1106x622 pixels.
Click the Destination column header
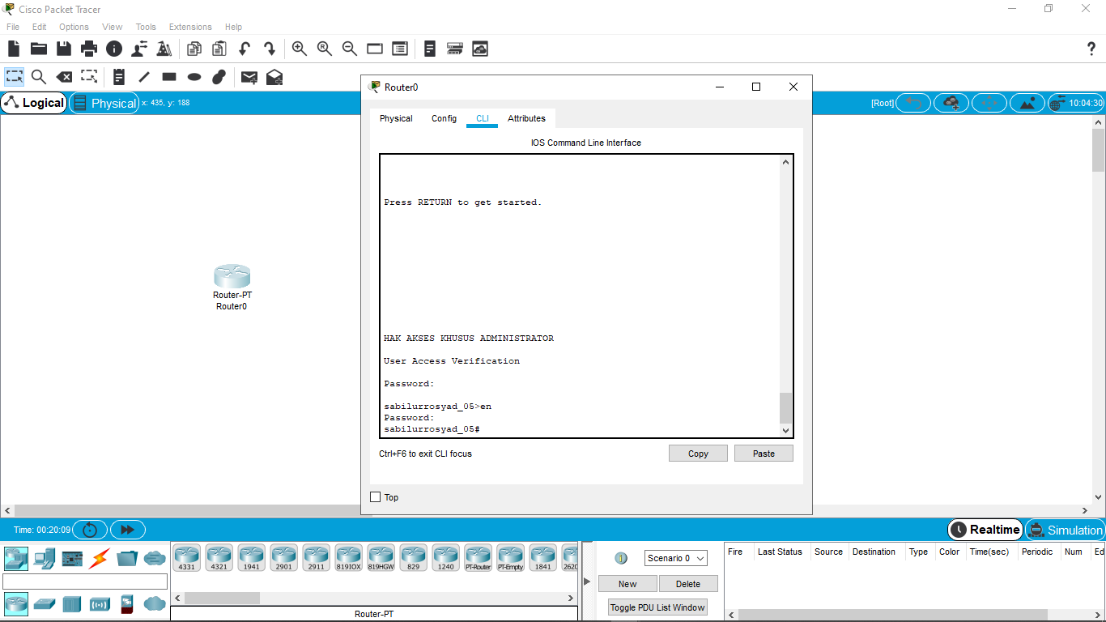click(x=874, y=552)
